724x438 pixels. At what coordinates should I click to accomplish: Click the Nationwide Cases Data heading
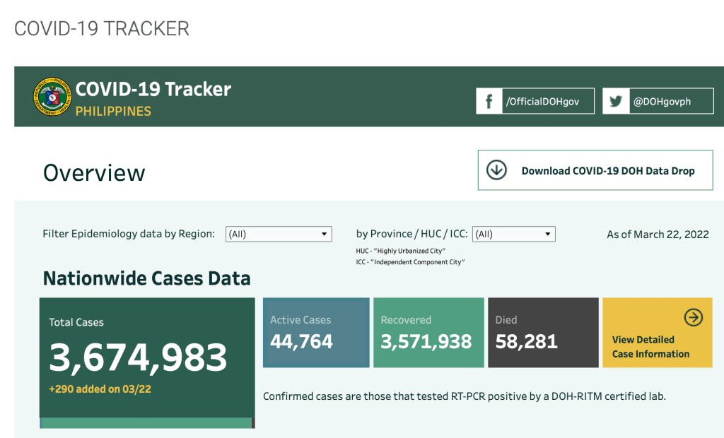(146, 278)
